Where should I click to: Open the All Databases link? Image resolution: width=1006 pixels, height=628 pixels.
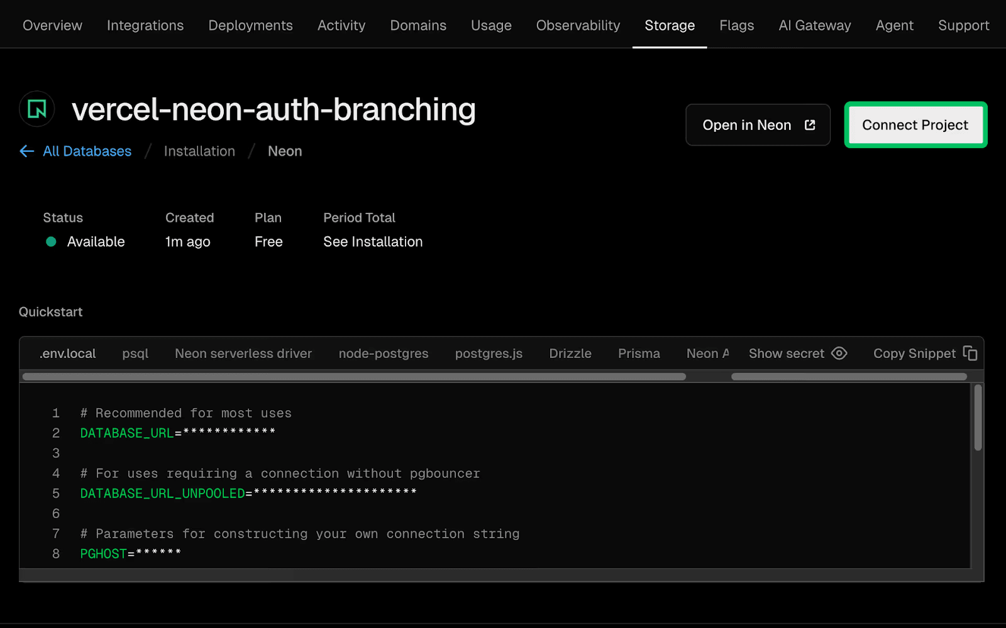(87, 151)
